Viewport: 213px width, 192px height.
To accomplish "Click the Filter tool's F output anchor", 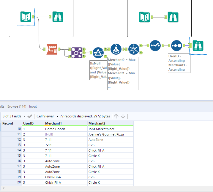I will tap(105, 56).
